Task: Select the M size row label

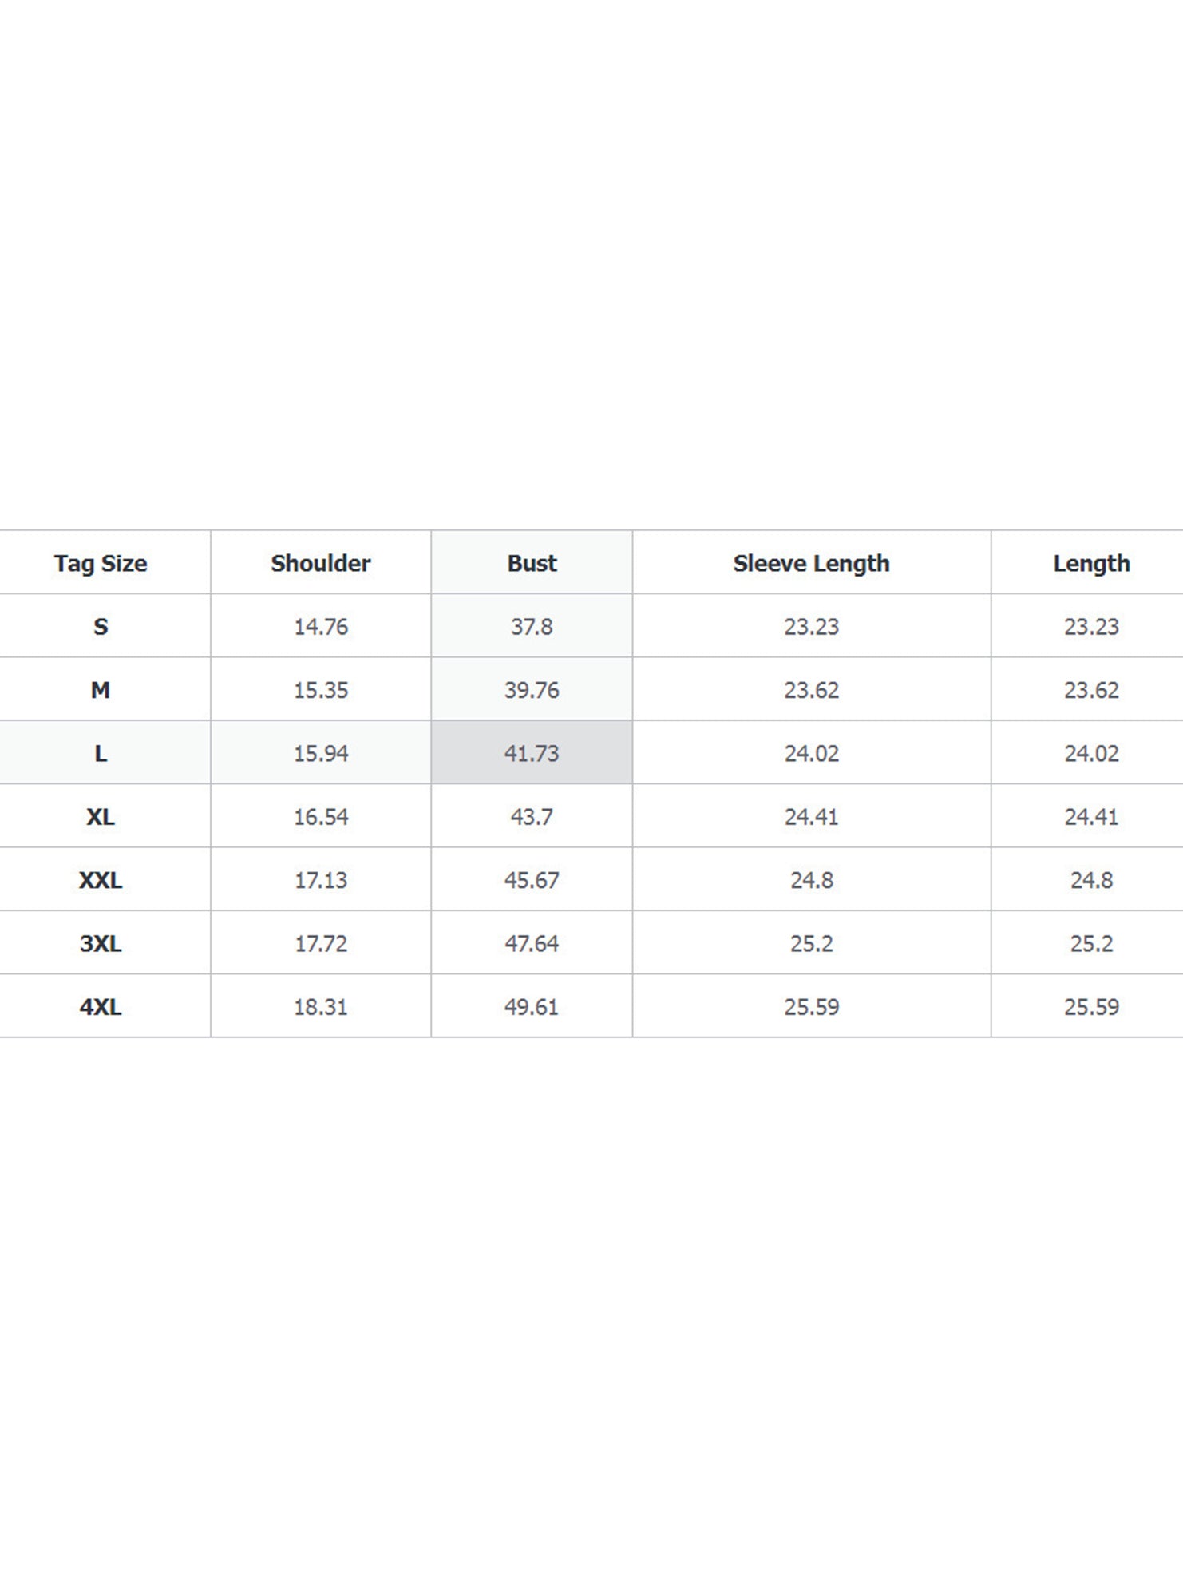Action: pyautogui.click(x=101, y=689)
